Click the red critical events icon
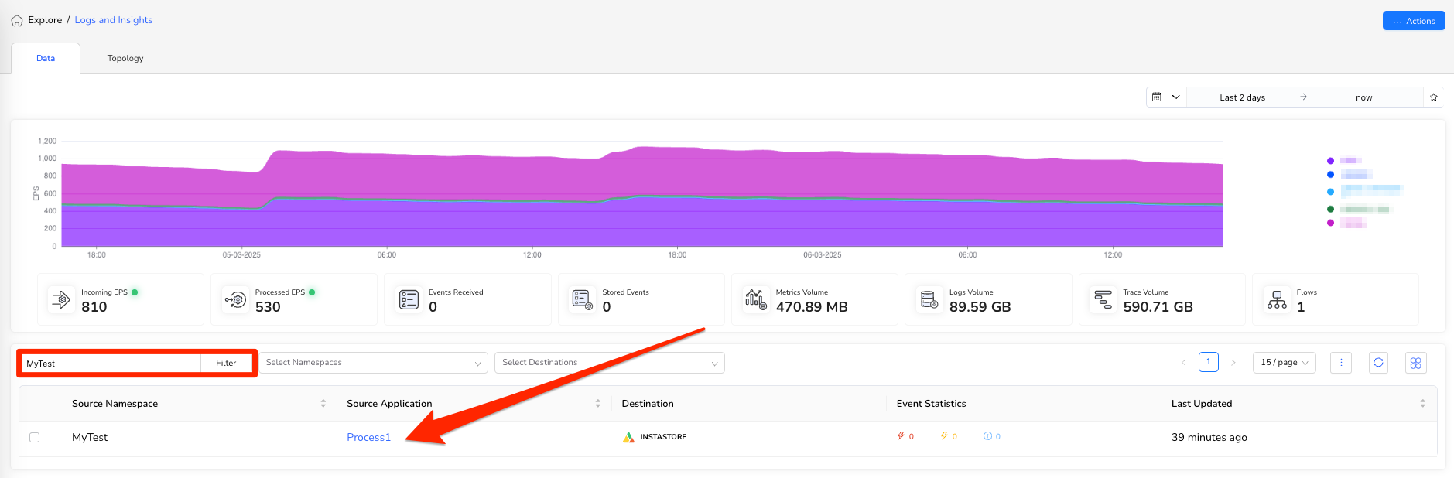Image resolution: width=1454 pixels, height=478 pixels. click(901, 436)
